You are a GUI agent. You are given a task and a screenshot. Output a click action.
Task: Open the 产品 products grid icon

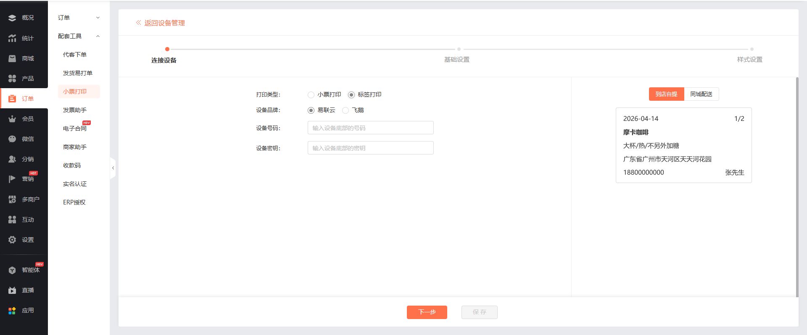(12, 79)
